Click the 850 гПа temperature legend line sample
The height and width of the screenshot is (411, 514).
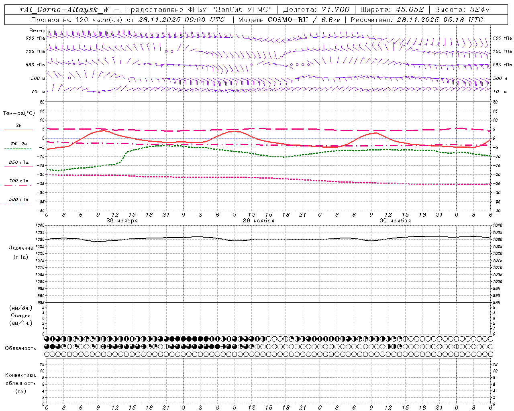click(x=18, y=167)
